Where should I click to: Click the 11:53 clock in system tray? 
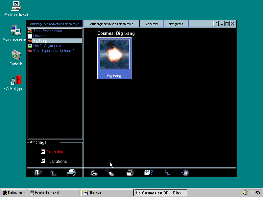click(255, 193)
